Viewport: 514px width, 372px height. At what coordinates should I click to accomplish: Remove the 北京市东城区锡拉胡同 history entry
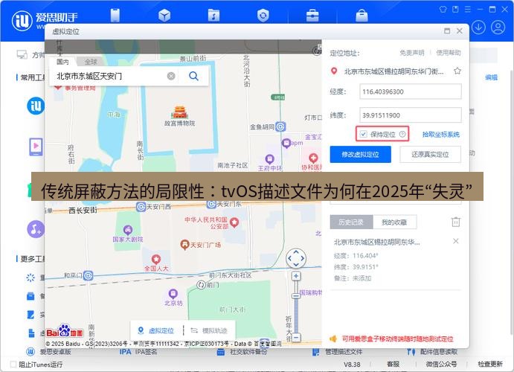pos(456,241)
